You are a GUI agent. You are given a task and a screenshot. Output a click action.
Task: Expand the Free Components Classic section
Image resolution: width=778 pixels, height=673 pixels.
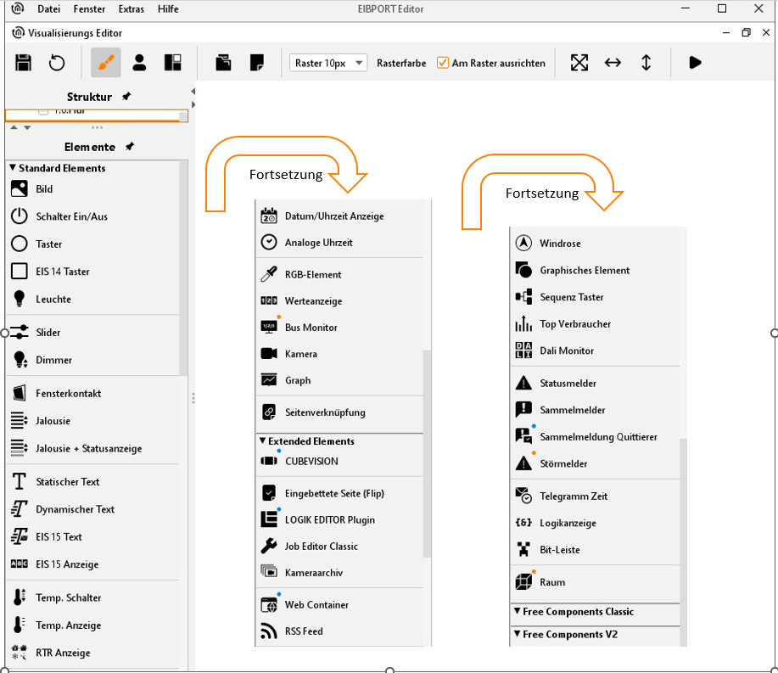[x=517, y=611]
